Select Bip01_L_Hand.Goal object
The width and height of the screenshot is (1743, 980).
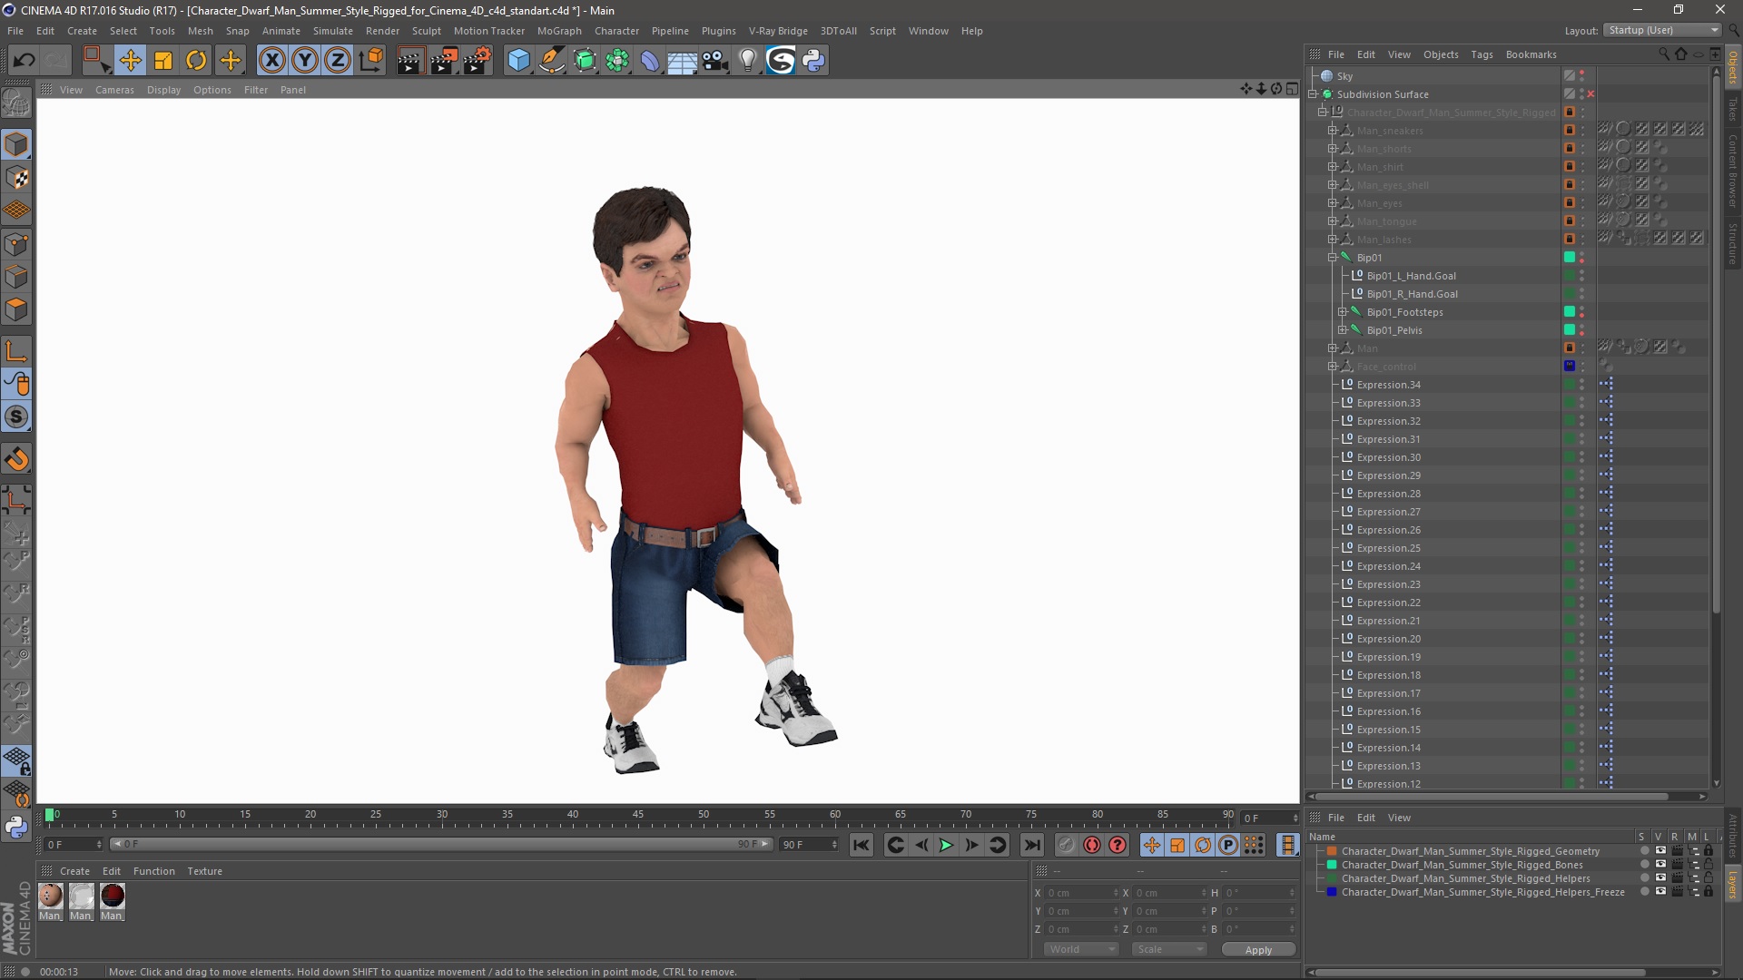coord(1411,276)
